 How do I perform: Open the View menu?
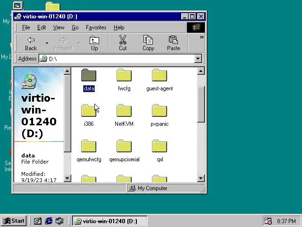coord(59,27)
